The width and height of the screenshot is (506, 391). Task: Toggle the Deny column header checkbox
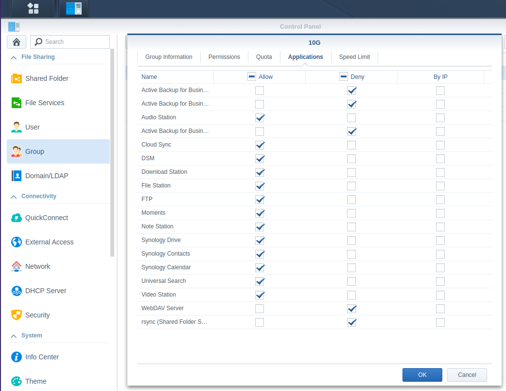tap(344, 76)
